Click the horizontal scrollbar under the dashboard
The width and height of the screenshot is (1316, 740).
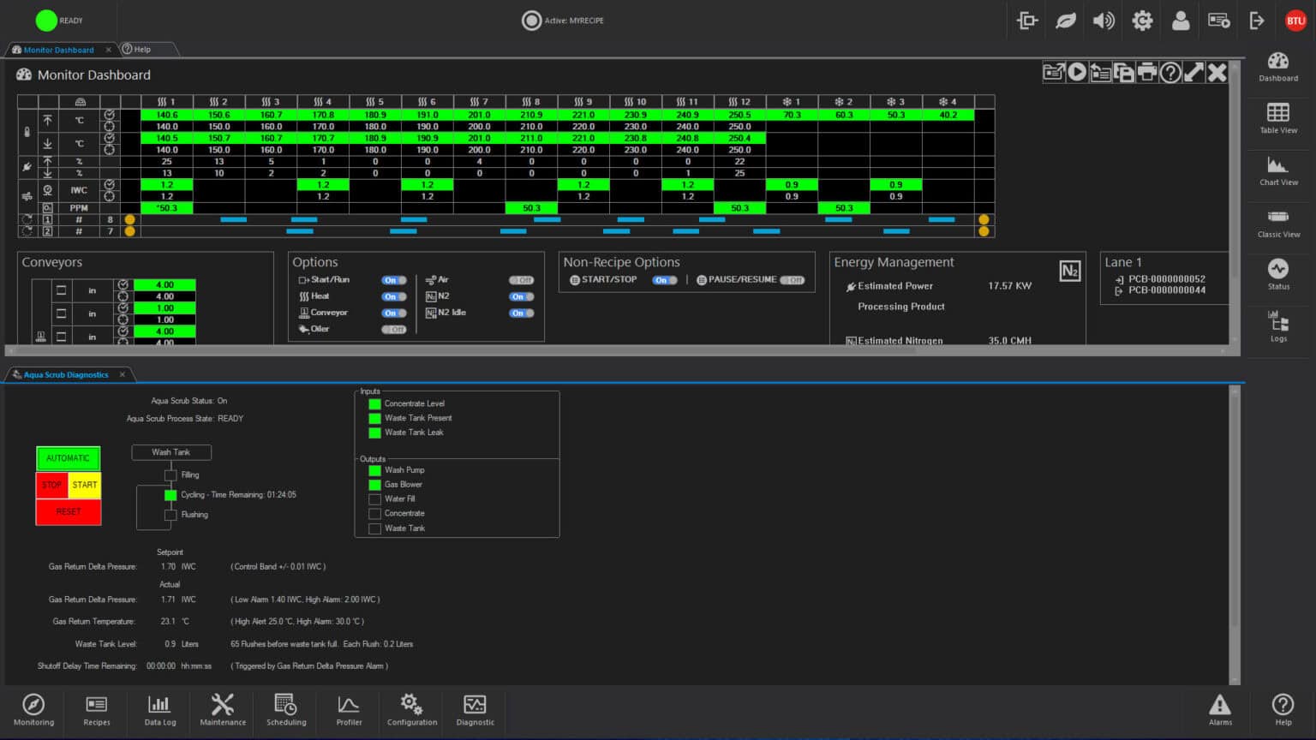pos(617,350)
